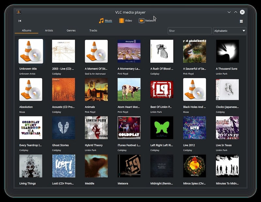Click the skip-back playback icon

click(x=20, y=21)
